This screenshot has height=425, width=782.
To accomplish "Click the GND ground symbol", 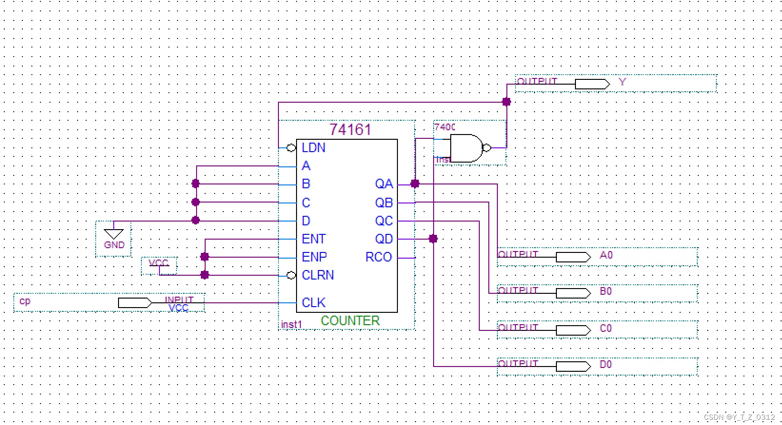I will [x=114, y=234].
